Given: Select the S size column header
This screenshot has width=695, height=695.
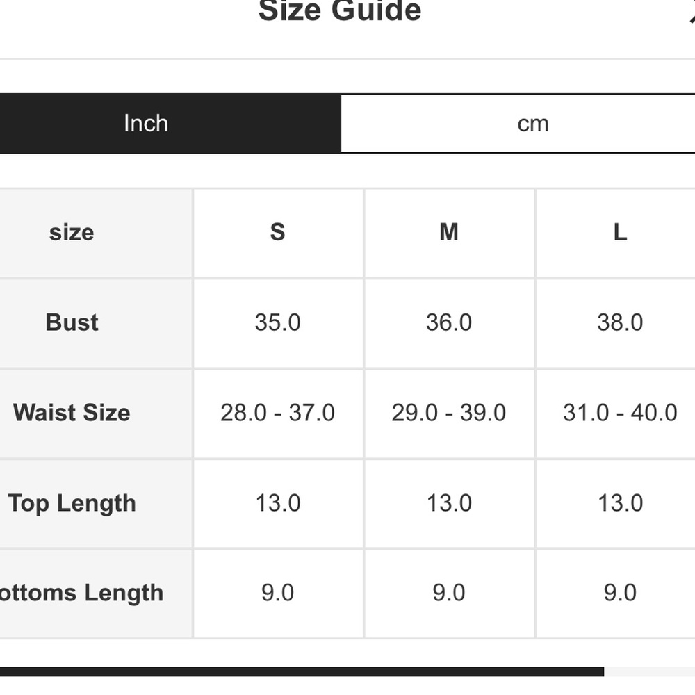Looking at the screenshot, I should point(278,233).
